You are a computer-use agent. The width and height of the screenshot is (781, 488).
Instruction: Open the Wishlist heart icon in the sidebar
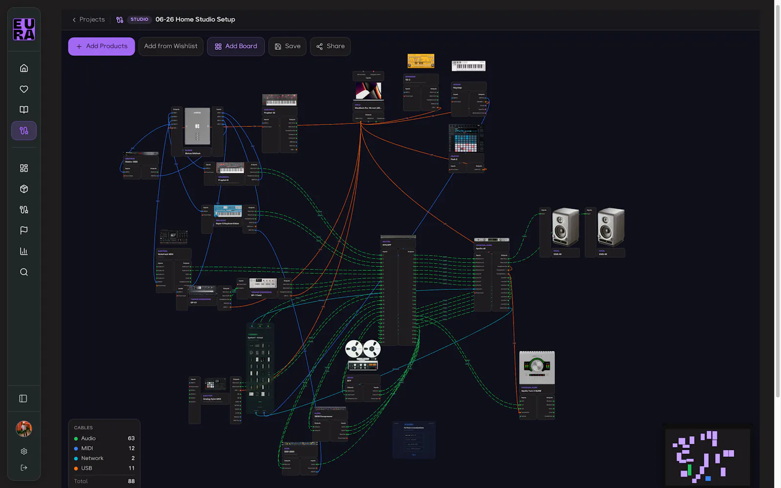tap(24, 89)
